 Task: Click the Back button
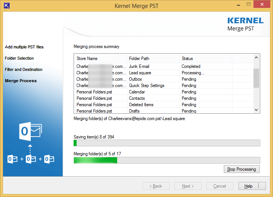tap(156, 186)
